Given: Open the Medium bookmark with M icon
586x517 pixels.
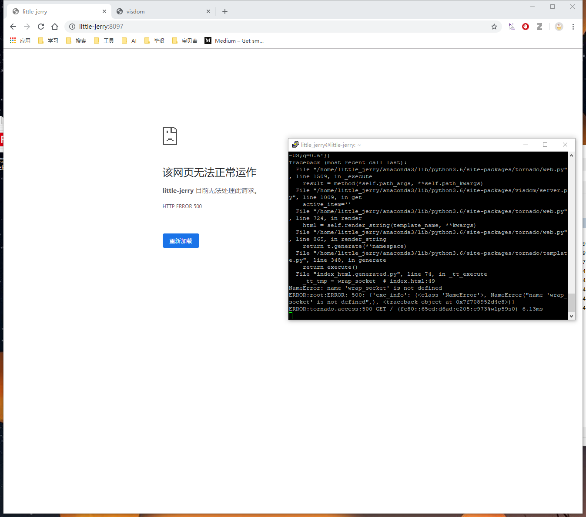Looking at the screenshot, I should pos(234,41).
